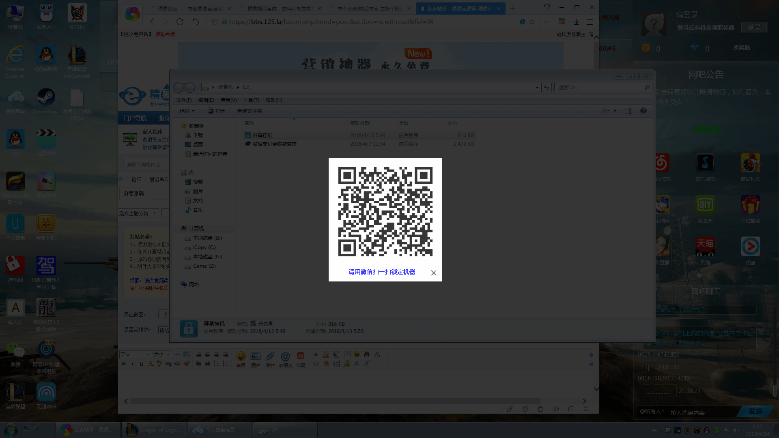This screenshot has height=438, width=779.
Task: Click the browser reload page icon
Action: (x=180, y=22)
